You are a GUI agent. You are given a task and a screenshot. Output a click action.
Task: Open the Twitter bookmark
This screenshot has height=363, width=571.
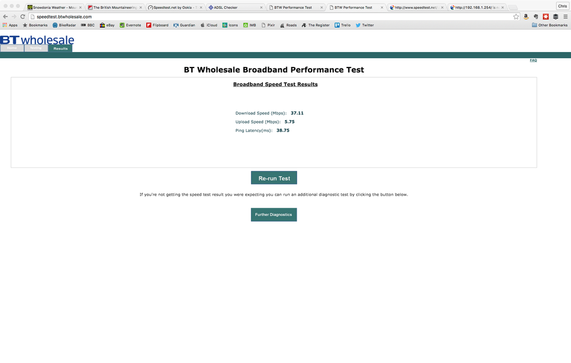(x=365, y=25)
